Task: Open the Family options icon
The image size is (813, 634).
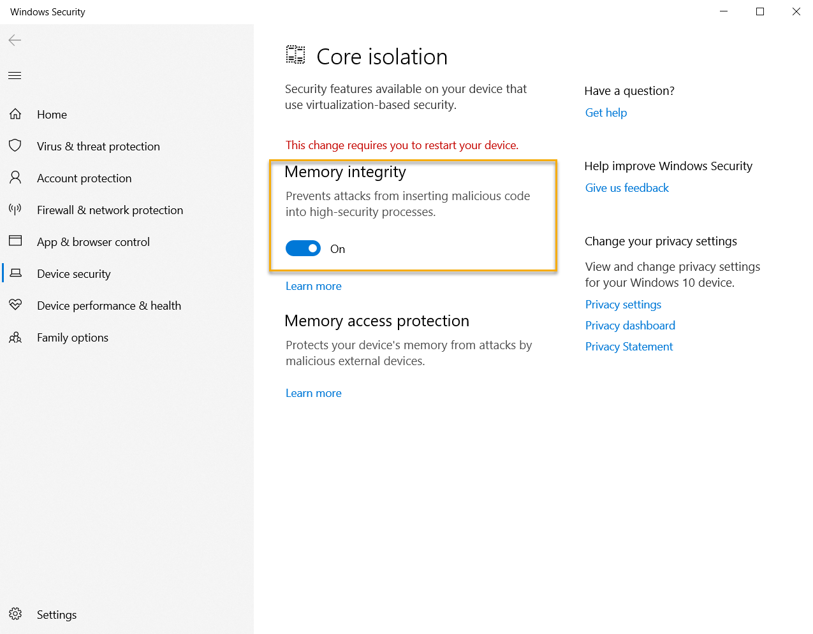Action: click(15, 336)
